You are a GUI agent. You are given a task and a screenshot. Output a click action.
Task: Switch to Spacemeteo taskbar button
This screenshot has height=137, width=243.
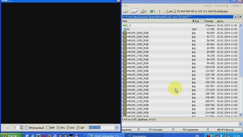point(144,135)
